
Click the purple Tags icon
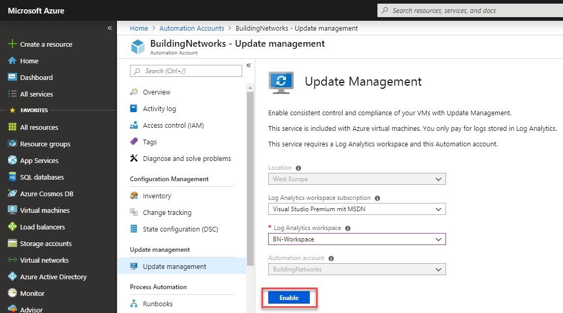click(x=134, y=141)
